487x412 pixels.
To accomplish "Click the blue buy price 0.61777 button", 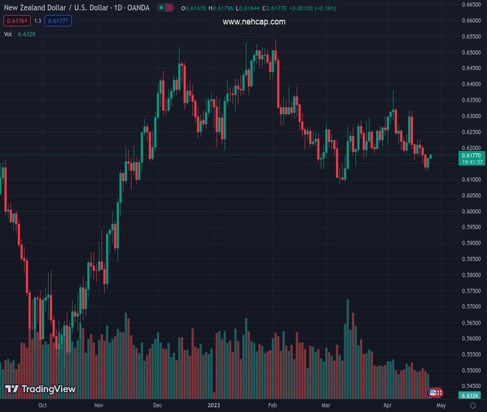I will [58, 21].
